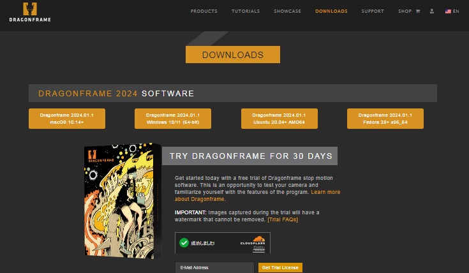469x273 pixels.
Task: Click the Cloudflare logo in verification widget
Action: pos(253,240)
